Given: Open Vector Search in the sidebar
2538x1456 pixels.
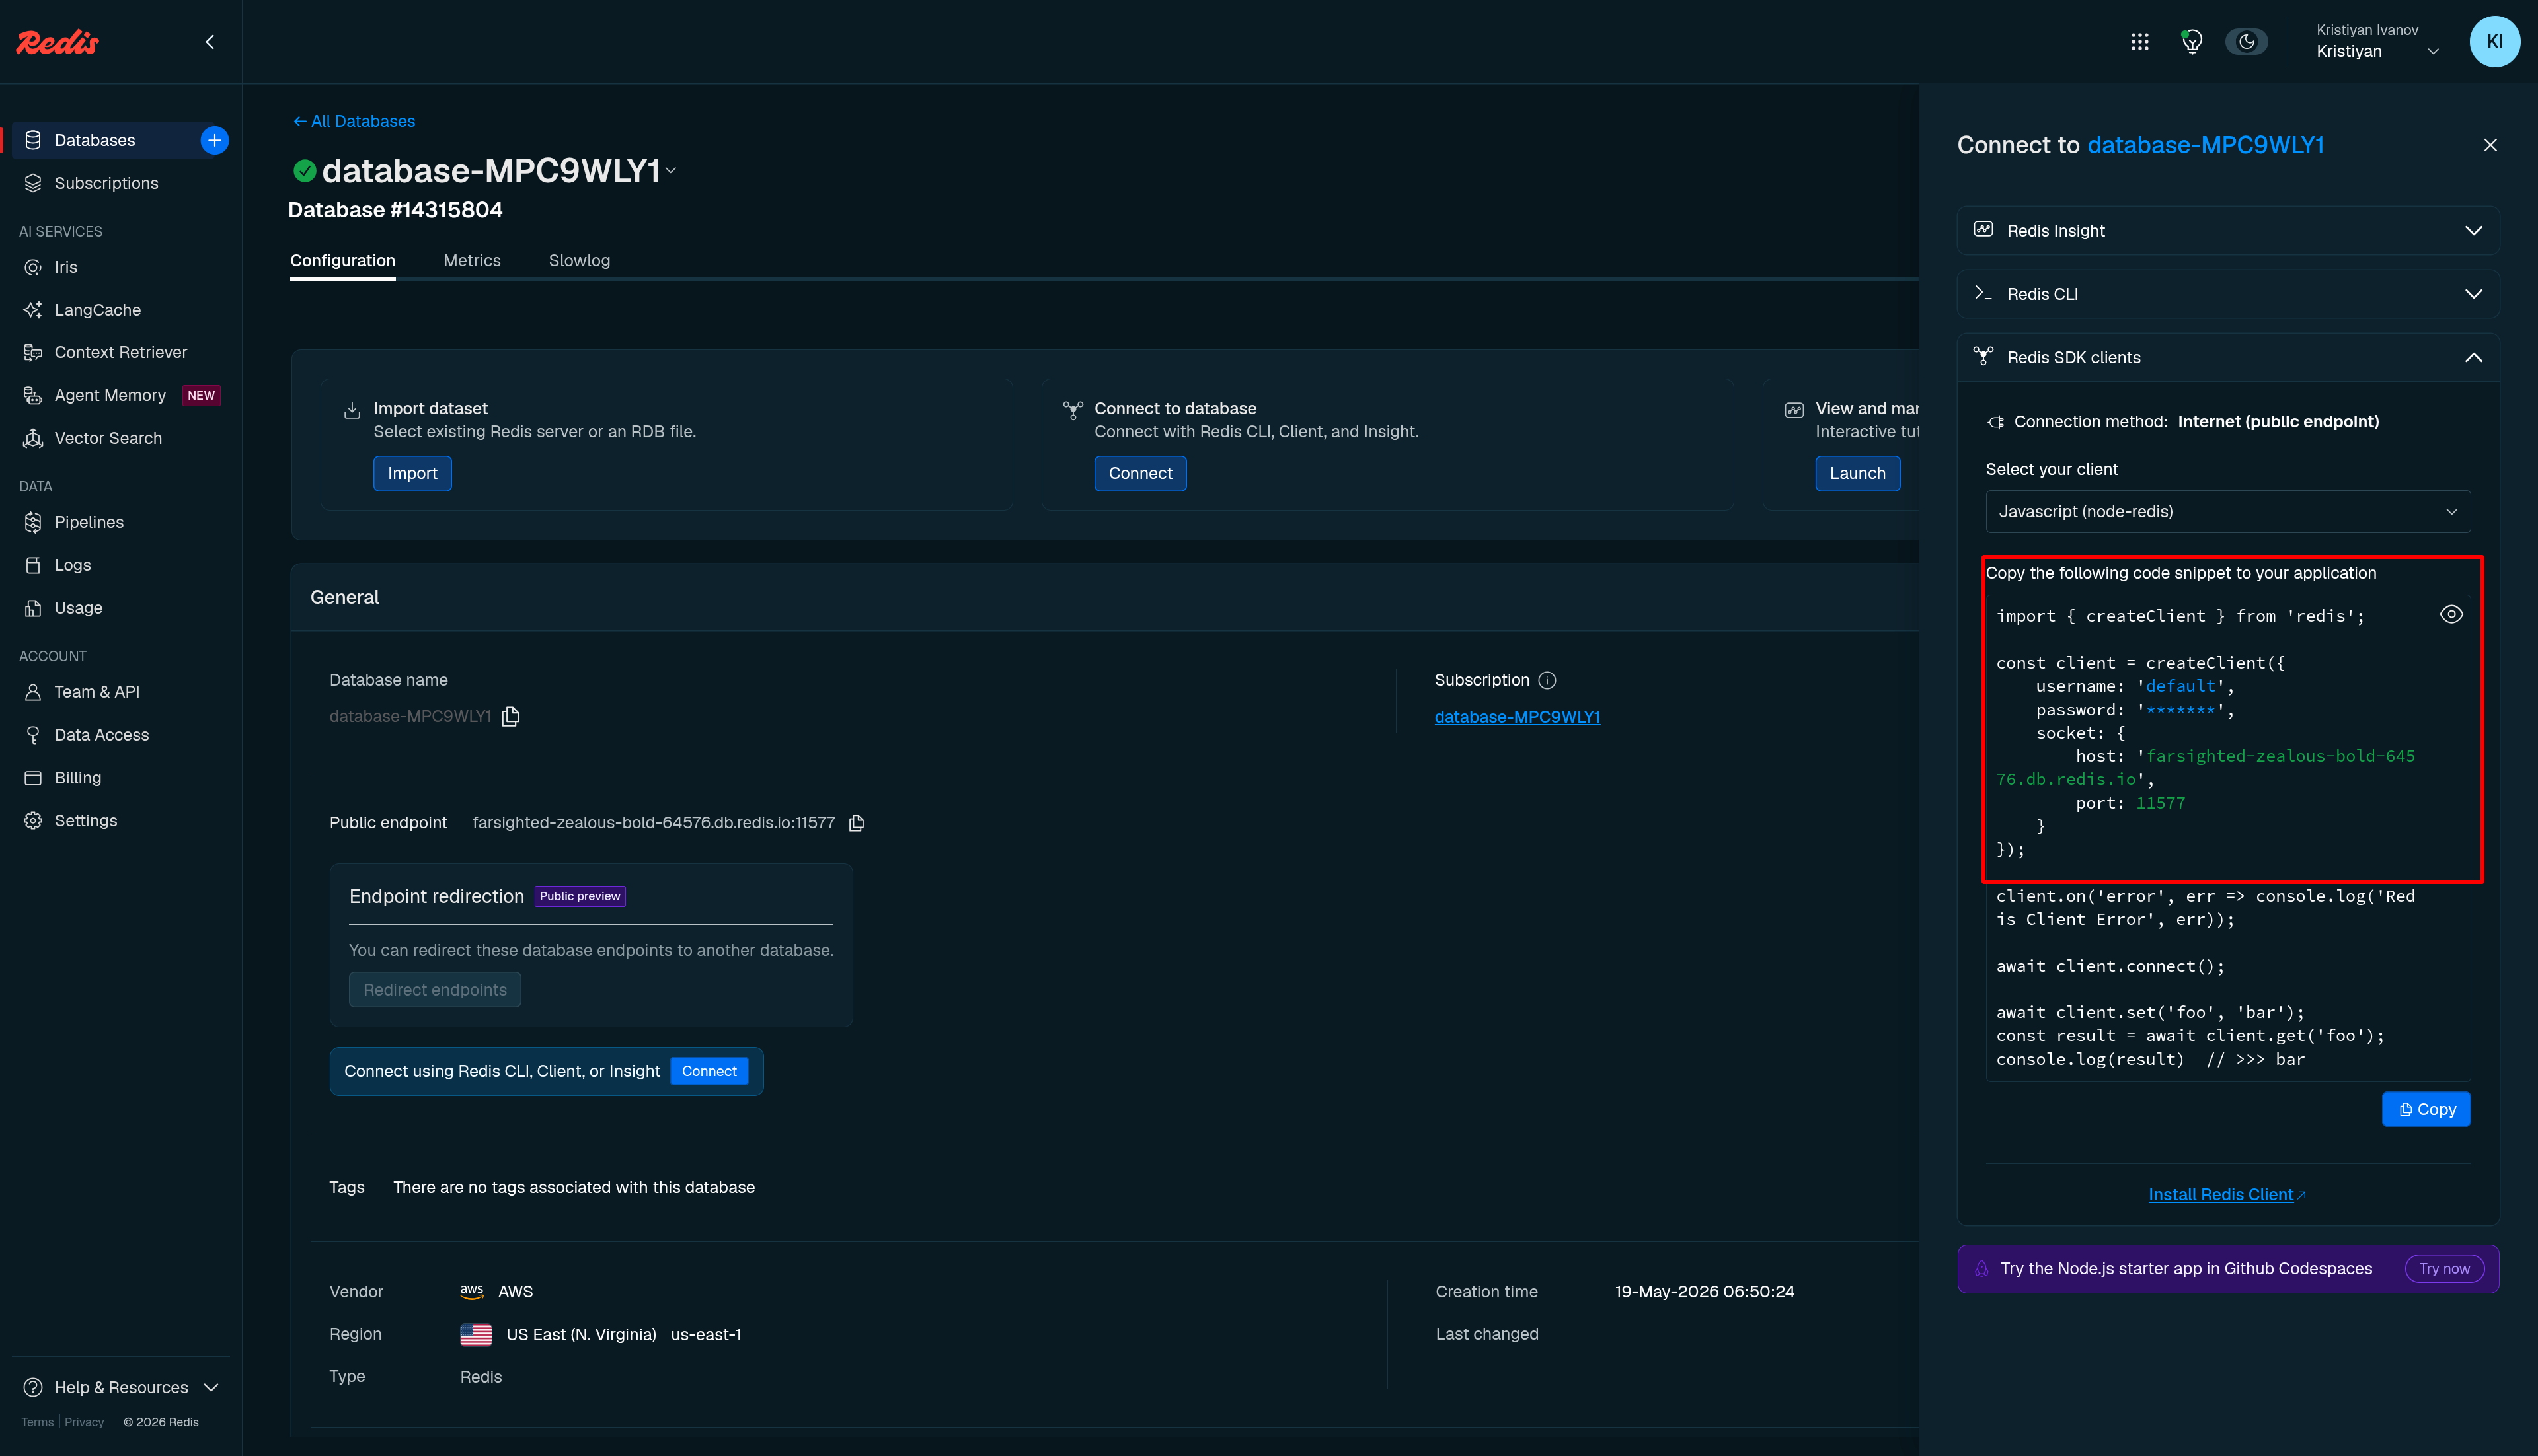Looking at the screenshot, I should coord(108,438).
